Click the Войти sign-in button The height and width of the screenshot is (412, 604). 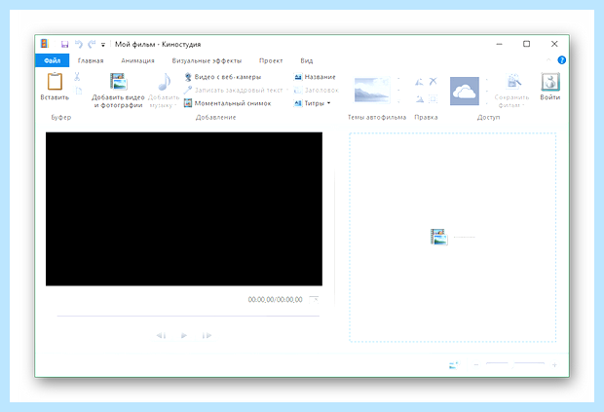(x=550, y=87)
